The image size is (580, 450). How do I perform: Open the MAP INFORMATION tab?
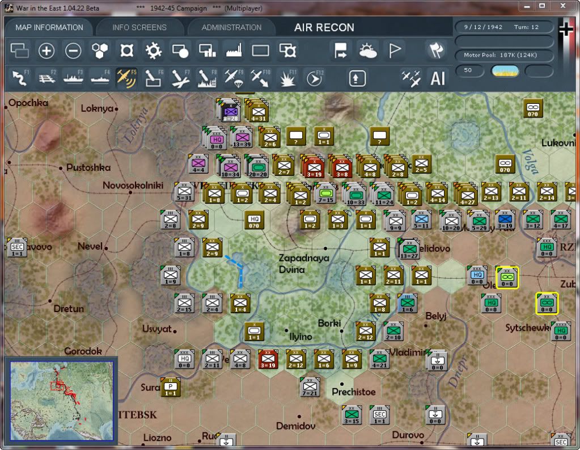point(49,27)
